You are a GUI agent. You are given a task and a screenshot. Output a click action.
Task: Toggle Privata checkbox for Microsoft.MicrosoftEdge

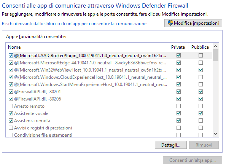click(x=178, y=63)
